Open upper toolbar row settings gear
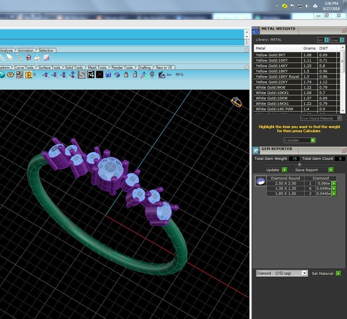This screenshot has height=319, width=347. point(247,50)
